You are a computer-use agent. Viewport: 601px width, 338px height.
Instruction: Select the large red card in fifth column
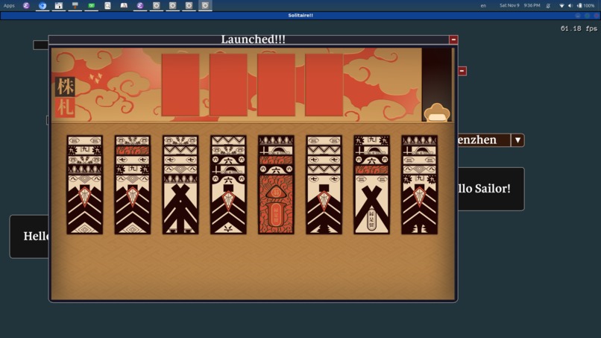(276, 205)
